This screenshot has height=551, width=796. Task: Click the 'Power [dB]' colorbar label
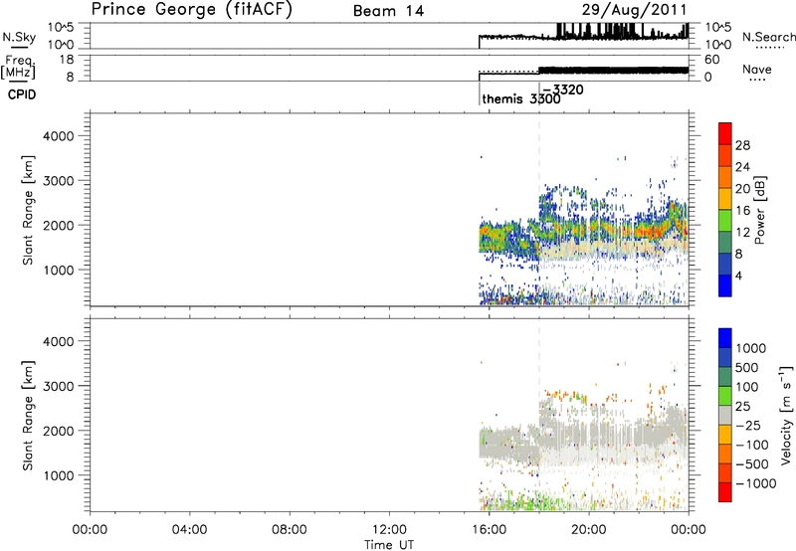point(759,211)
